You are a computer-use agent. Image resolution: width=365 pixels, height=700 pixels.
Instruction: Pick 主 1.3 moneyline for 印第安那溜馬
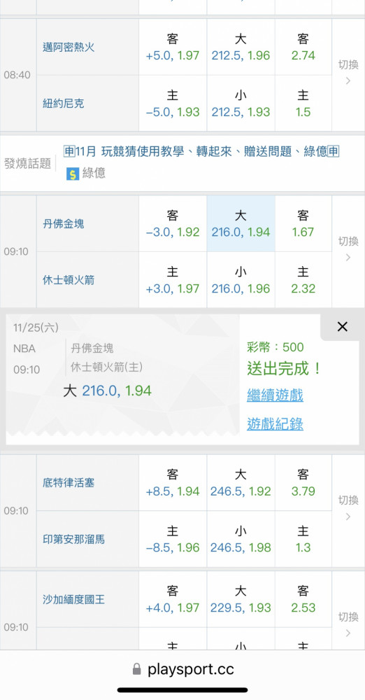[x=303, y=539]
